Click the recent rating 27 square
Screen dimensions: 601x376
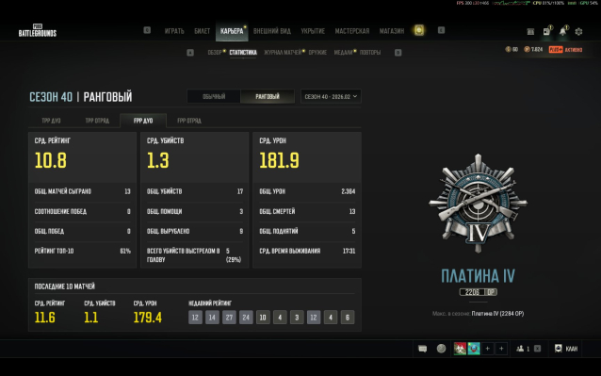229,318
